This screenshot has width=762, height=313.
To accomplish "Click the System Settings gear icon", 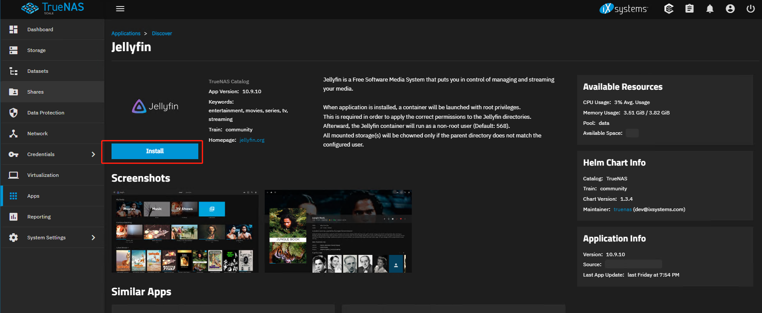I will click(x=13, y=238).
